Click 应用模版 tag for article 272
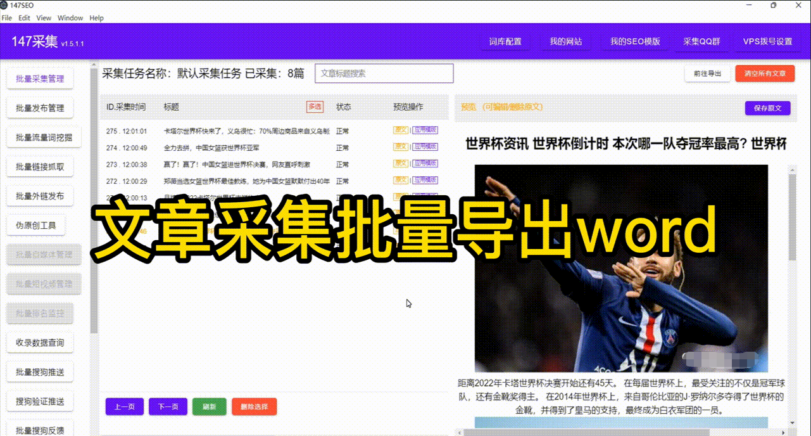Image resolution: width=811 pixels, height=436 pixels. 425,181
